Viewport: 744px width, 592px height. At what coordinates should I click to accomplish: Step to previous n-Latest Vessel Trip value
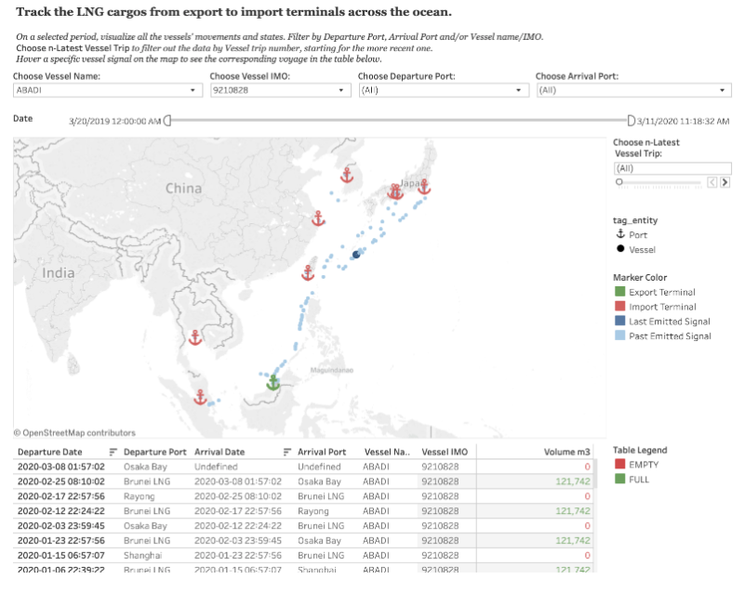tap(712, 182)
